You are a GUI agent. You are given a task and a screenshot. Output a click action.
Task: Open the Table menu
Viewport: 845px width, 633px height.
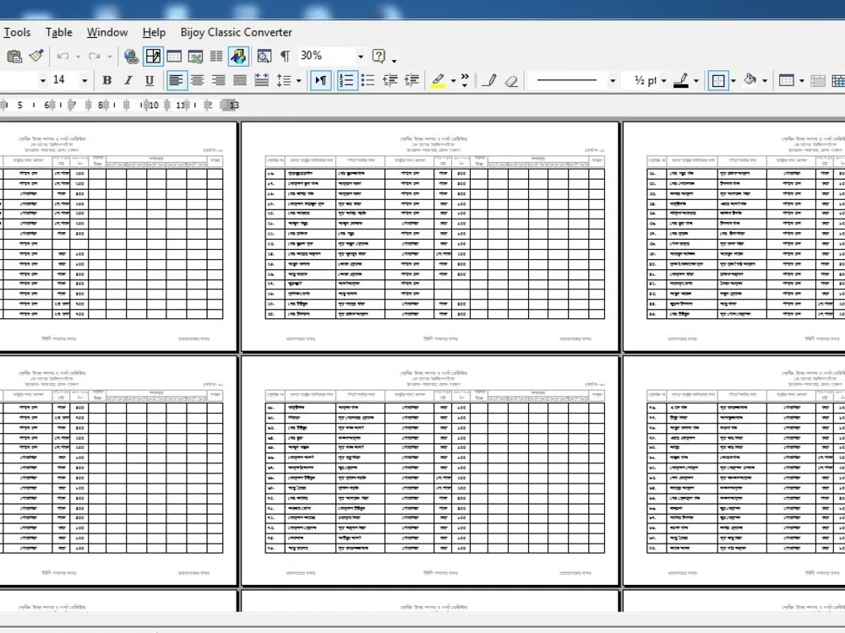point(59,32)
